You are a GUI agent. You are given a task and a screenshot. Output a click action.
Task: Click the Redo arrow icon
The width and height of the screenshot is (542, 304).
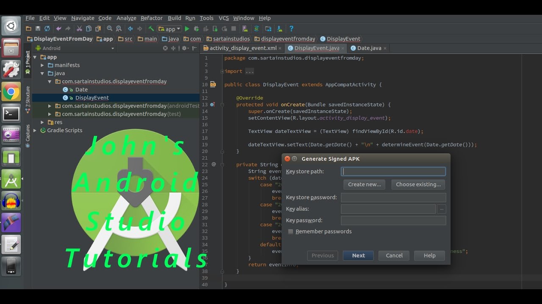tap(68, 29)
